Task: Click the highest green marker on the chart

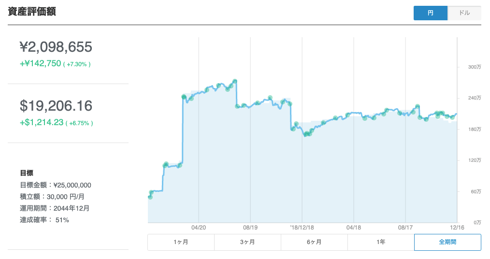Action: coord(235,81)
